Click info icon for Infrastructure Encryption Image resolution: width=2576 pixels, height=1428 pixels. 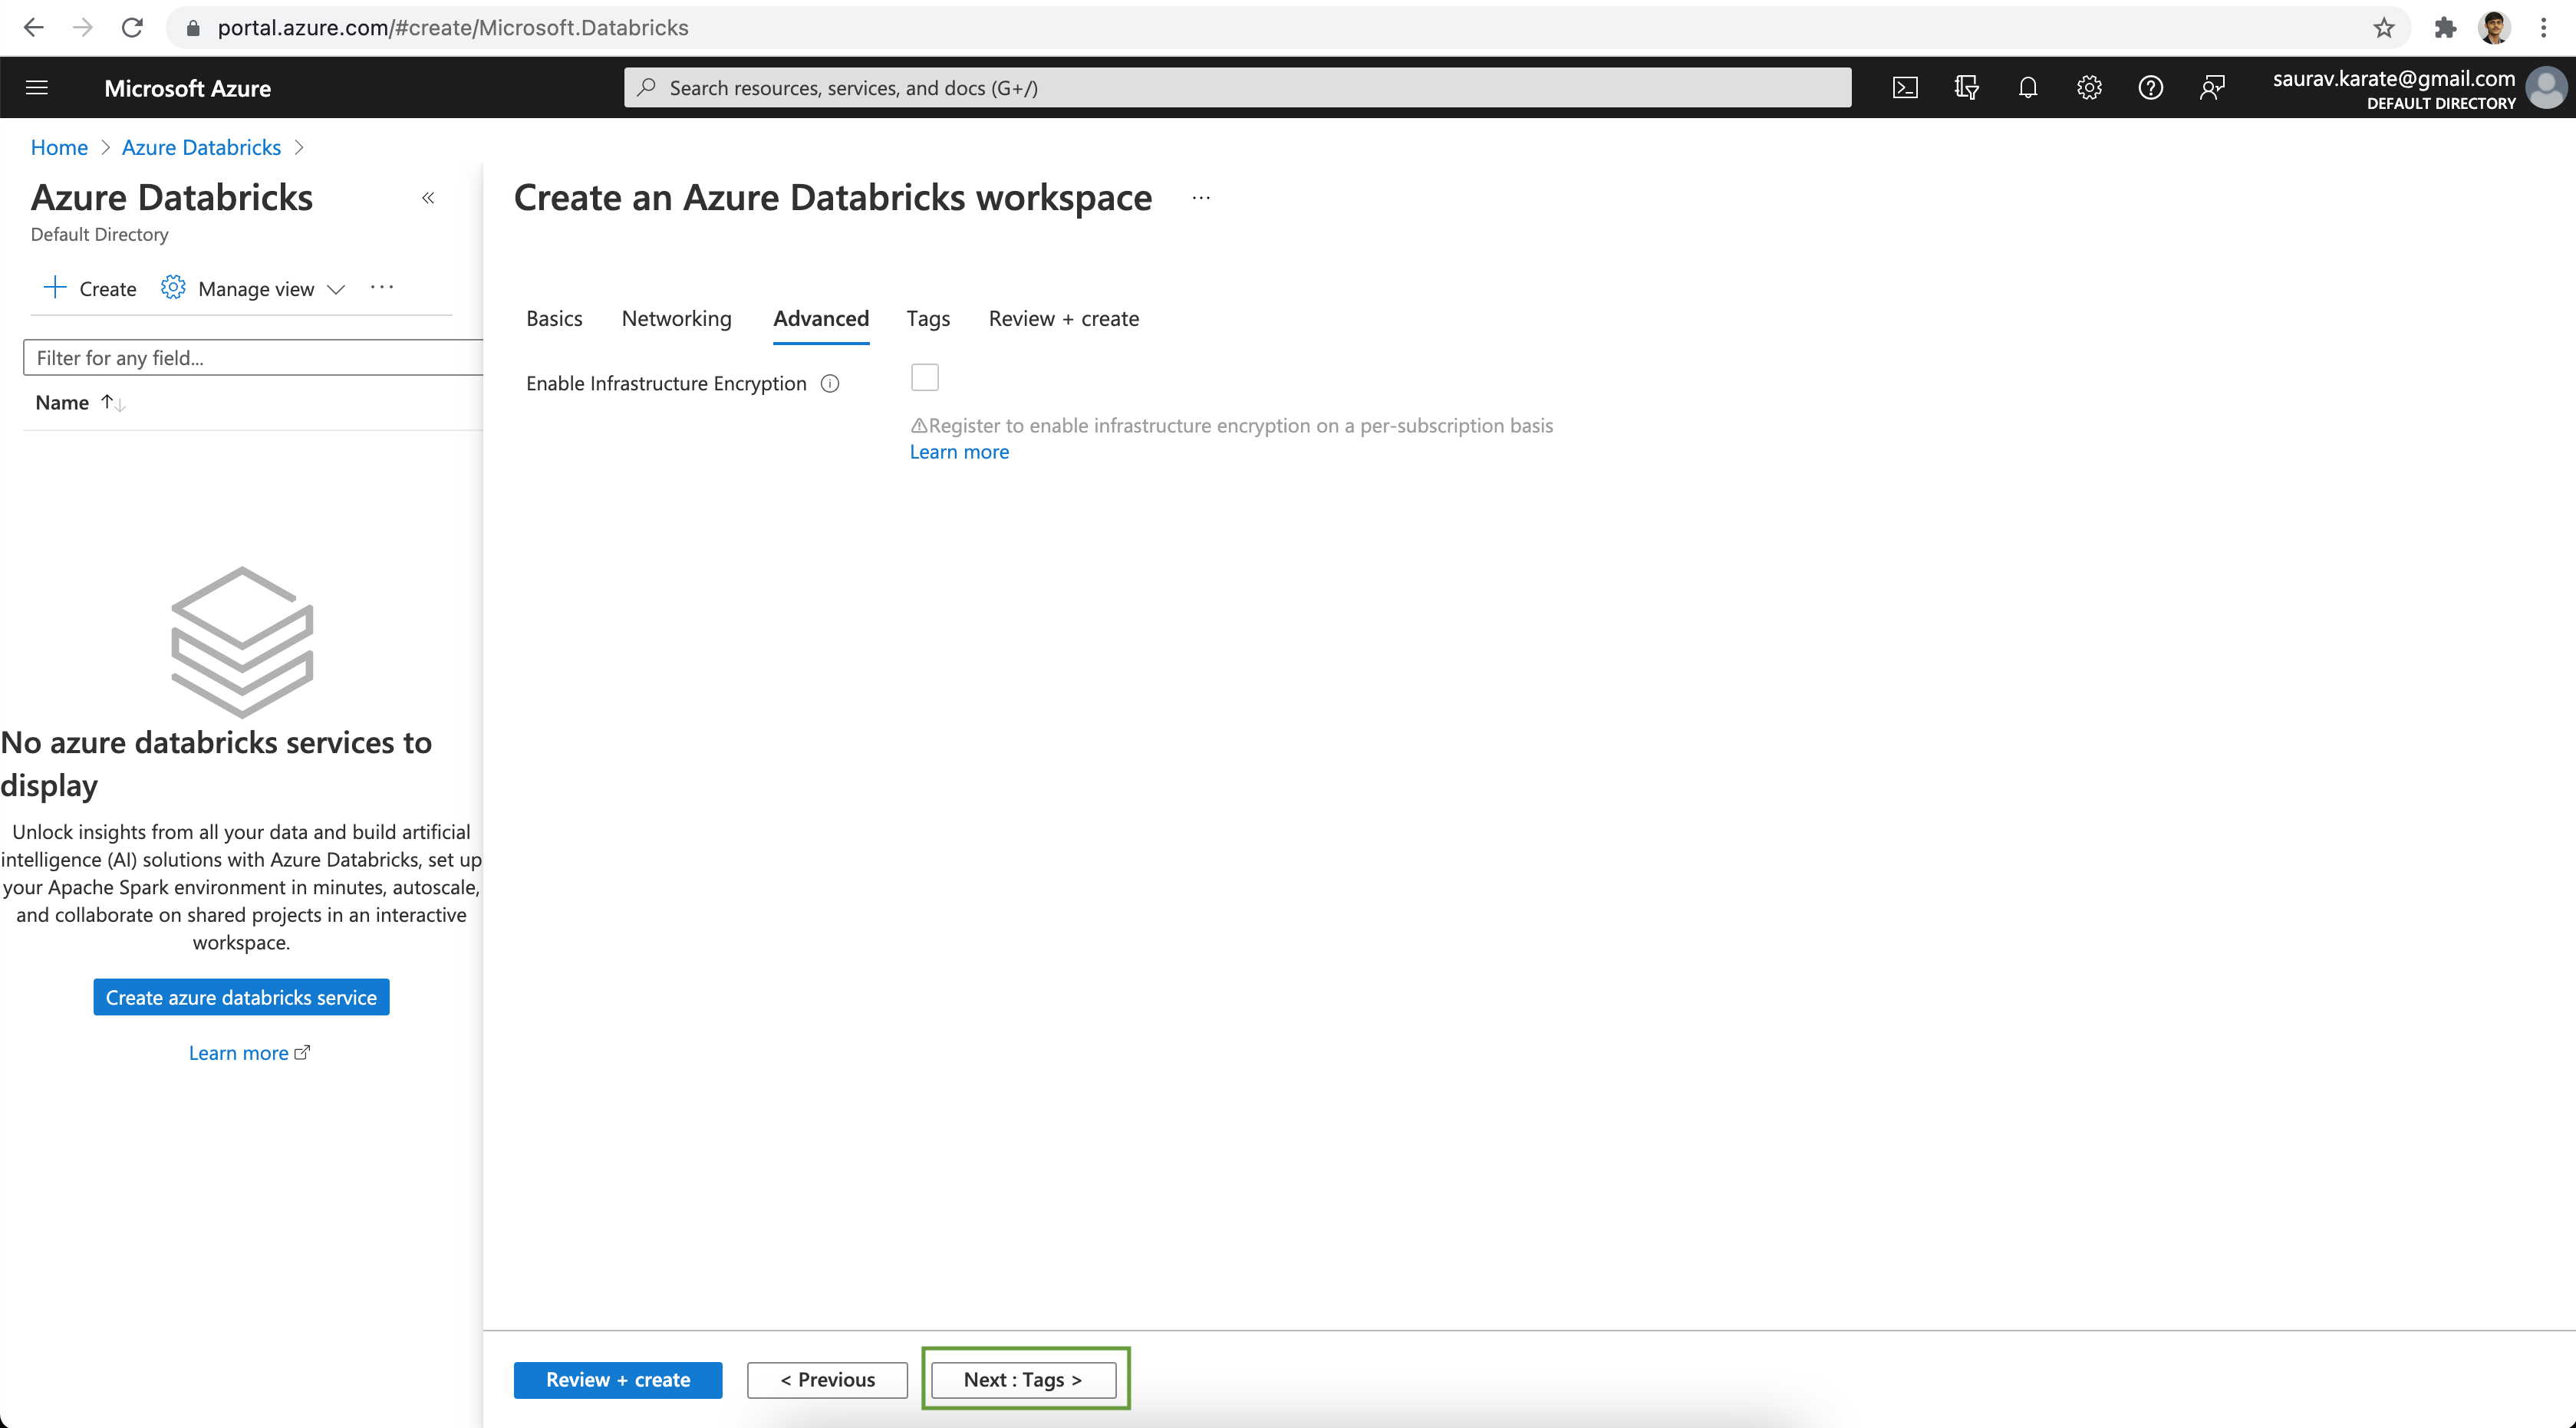click(x=830, y=384)
